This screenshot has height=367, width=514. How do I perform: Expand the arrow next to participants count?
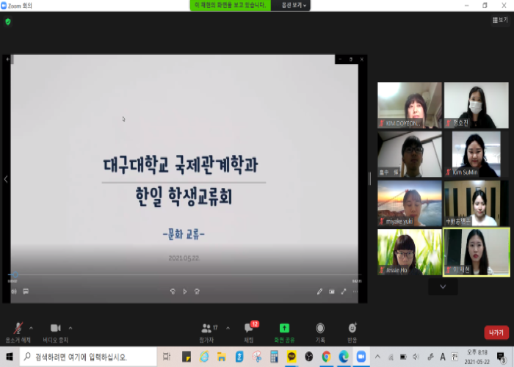[228, 327]
